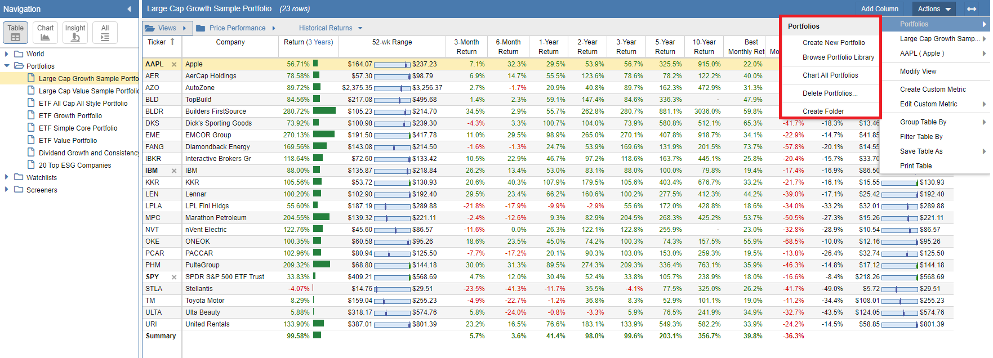993x358 pixels.
Task: Click the Summary row label
Action: tap(161, 336)
